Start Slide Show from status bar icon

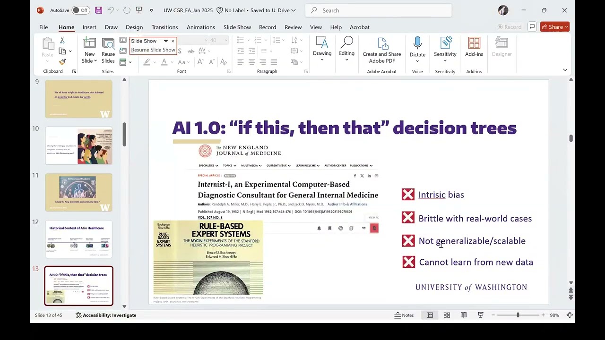tap(481, 315)
